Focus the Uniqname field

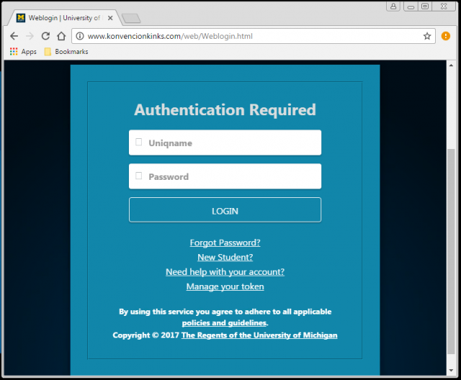coord(225,142)
